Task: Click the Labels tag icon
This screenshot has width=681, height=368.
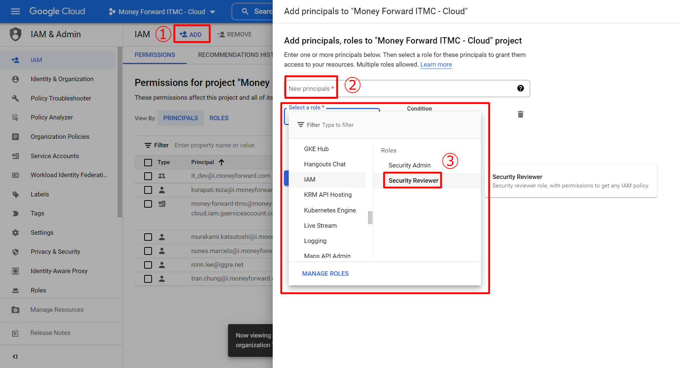Action: tap(15, 194)
